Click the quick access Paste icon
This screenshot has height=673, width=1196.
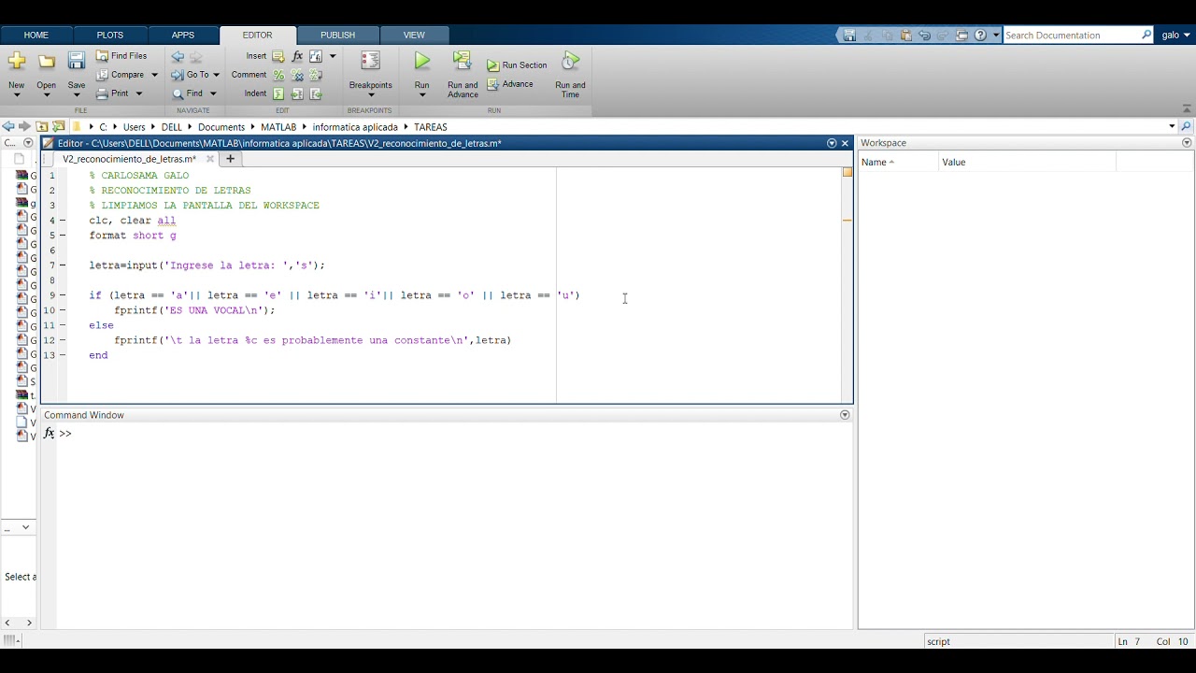(905, 36)
